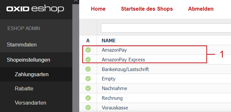Sort by the NAME column header
The height and width of the screenshot is (112, 231).
(x=108, y=41)
